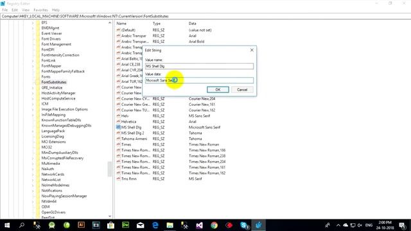The height and width of the screenshot is (231, 411).
Task: Open the View menu
Action: [x=26, y=10]
